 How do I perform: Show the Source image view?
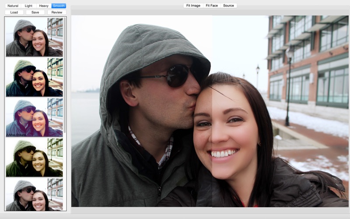(x=228, y=6)
